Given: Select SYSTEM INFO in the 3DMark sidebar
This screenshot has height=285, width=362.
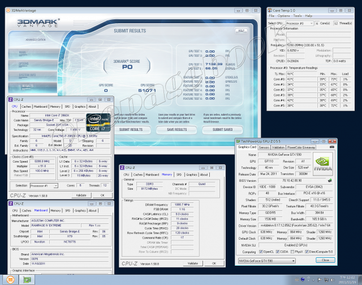Looking at the screenshot, I should point(33,76).
